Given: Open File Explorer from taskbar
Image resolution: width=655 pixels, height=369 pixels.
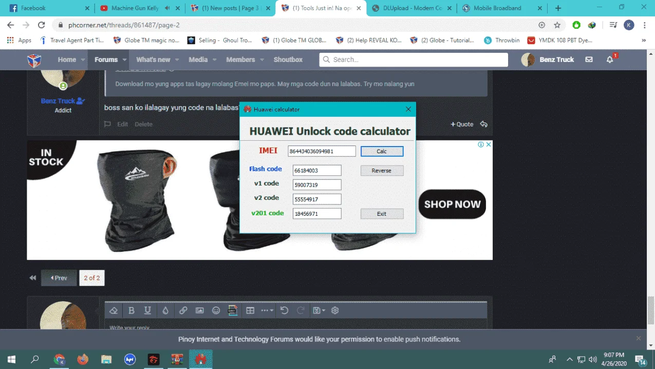Looking at the screenshot, I should pyautogui.click(x=106, y=359).
